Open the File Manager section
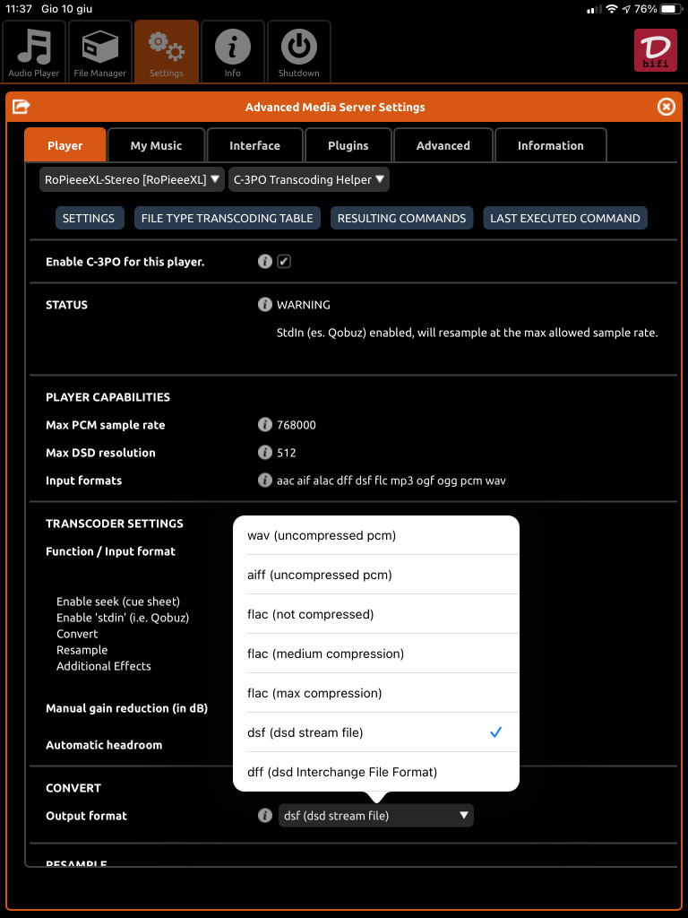The image size is (688, 918). point(100,51)
